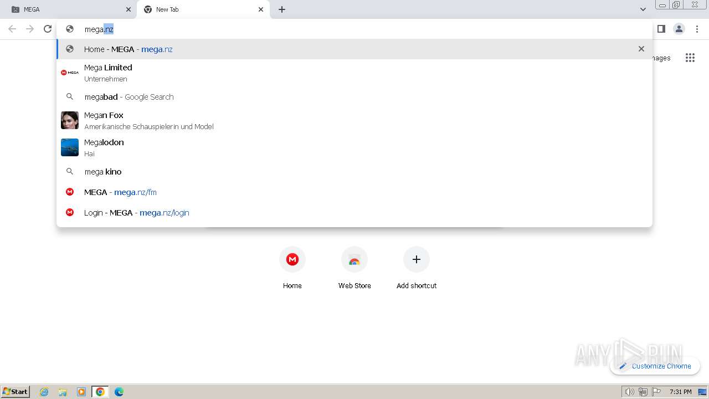709x399 pixels.
Task: Go forward with the forward arrow
Action: [30, 29]
